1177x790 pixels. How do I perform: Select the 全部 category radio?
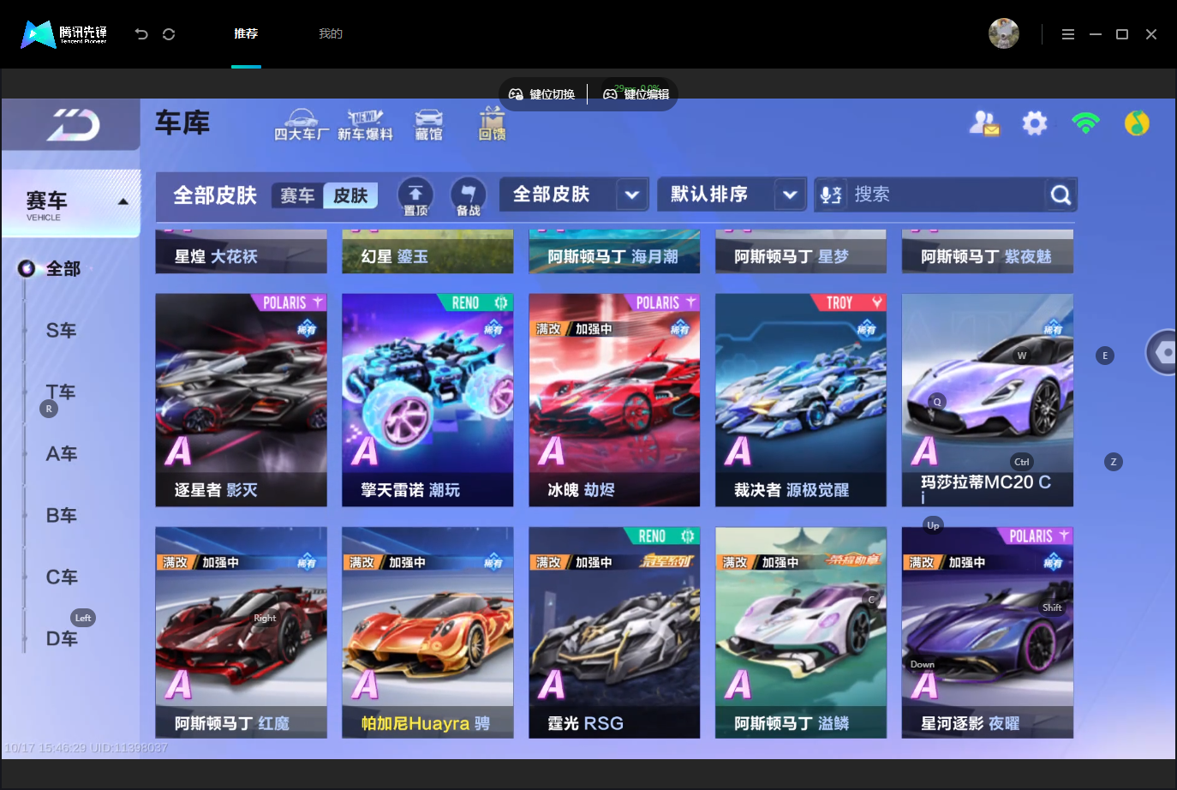(27, 269)
